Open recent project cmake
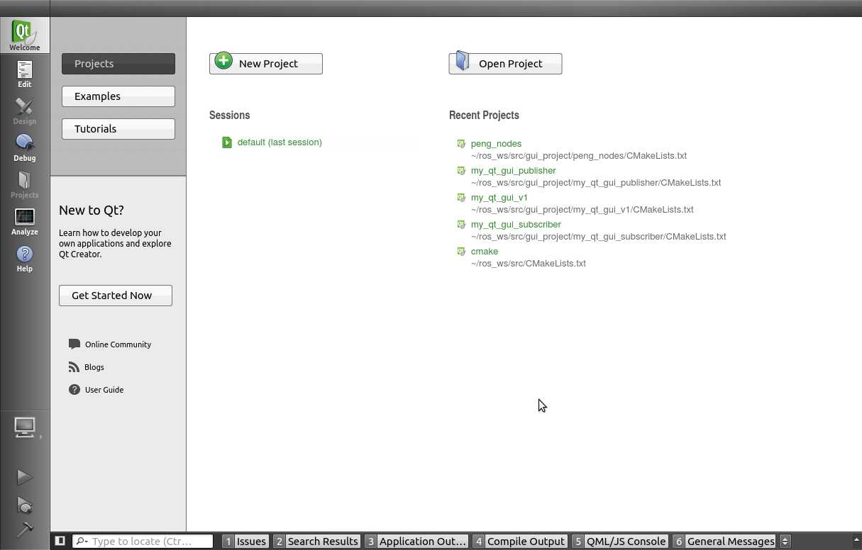Screen dimensions: 862x550 [485, 252]
